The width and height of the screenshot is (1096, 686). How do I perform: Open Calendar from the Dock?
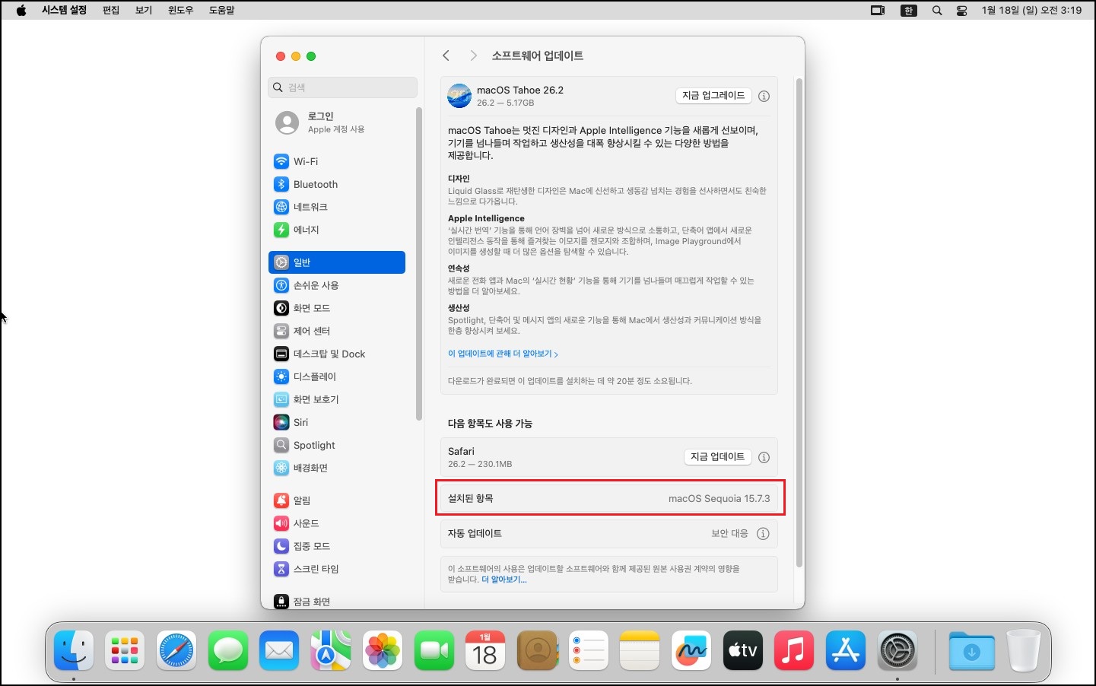pyautogui.click(x=485, y=651)
